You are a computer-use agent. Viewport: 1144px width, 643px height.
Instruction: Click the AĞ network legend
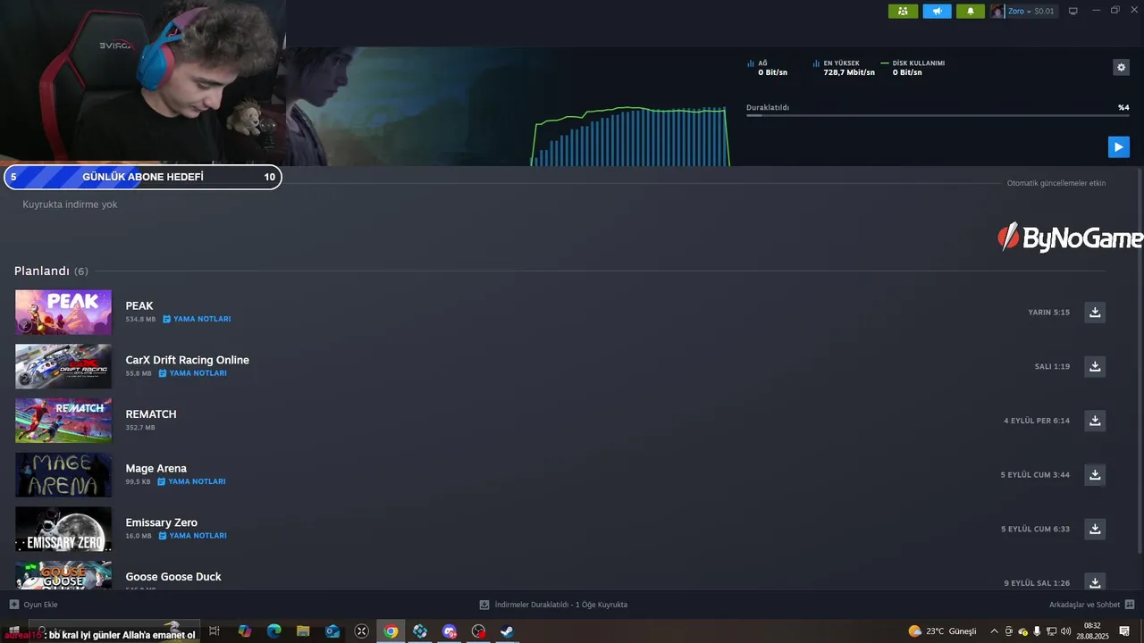(x=768, y=68)
